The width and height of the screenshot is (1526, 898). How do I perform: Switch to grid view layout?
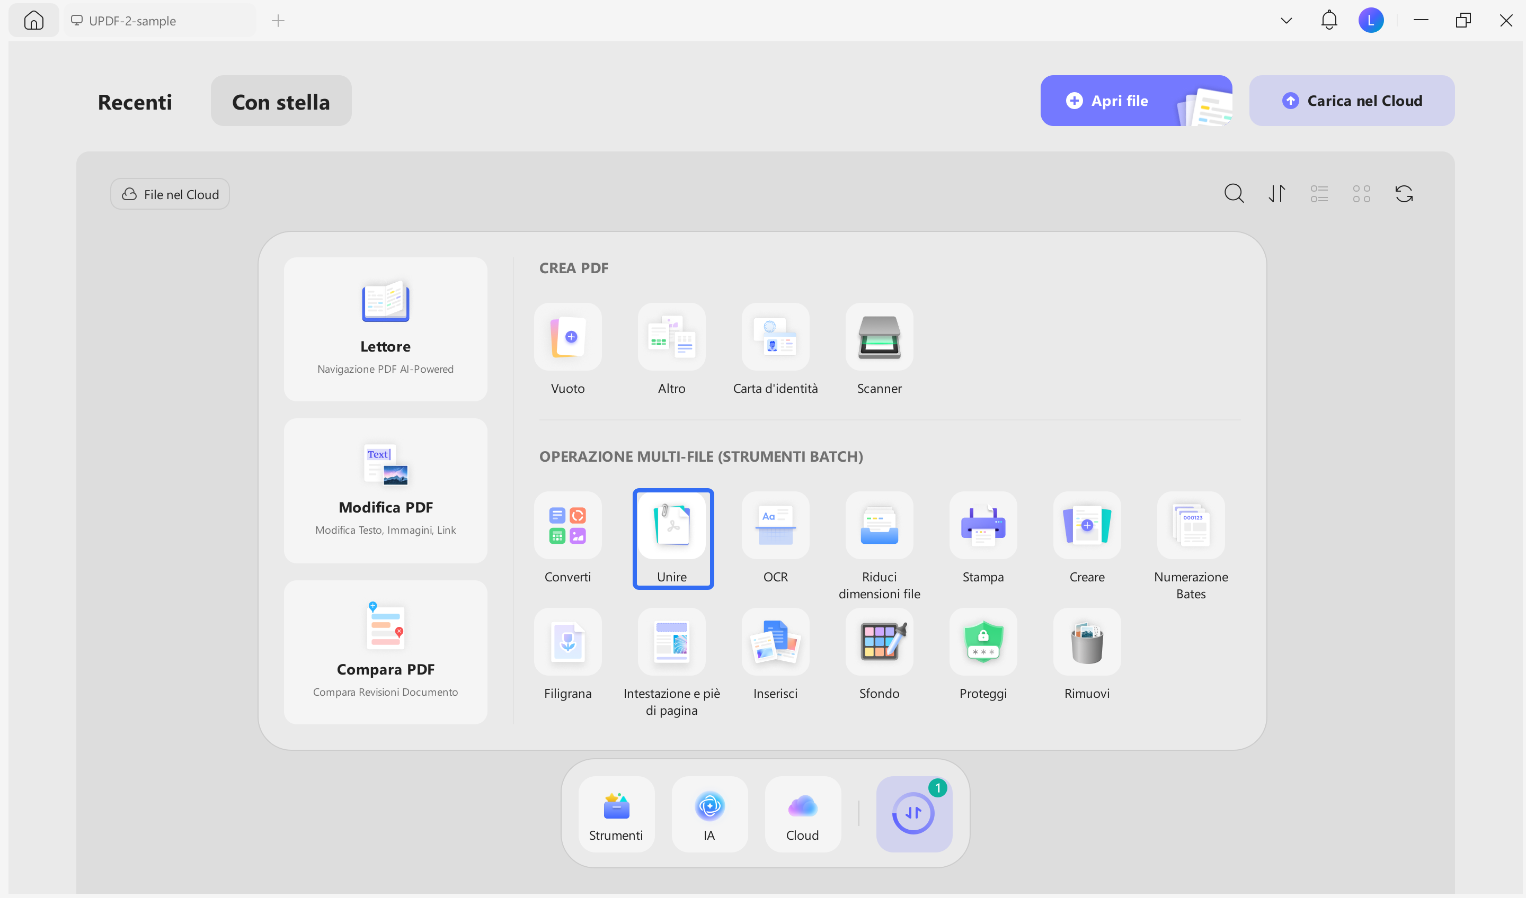1361,194
